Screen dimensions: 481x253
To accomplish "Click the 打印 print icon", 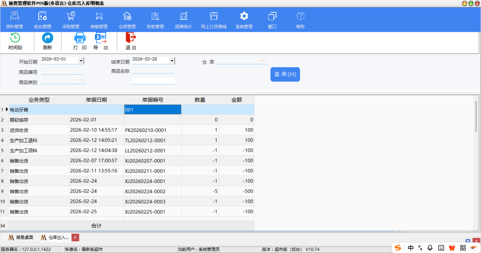I will [80, 38].
